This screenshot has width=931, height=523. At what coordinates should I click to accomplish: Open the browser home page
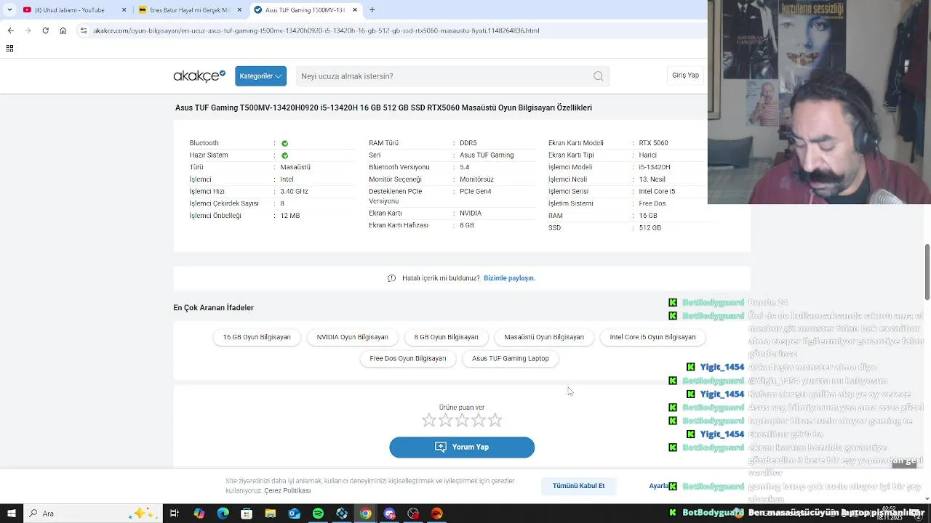63,31
